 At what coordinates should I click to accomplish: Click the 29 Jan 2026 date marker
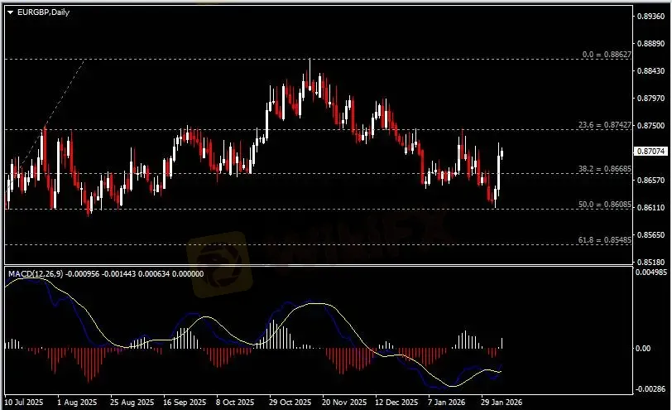pyautogui.click(x=501, y=403)
